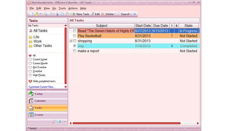
Task: Select the Not Overdue filter
Action: tap(37, 67)
